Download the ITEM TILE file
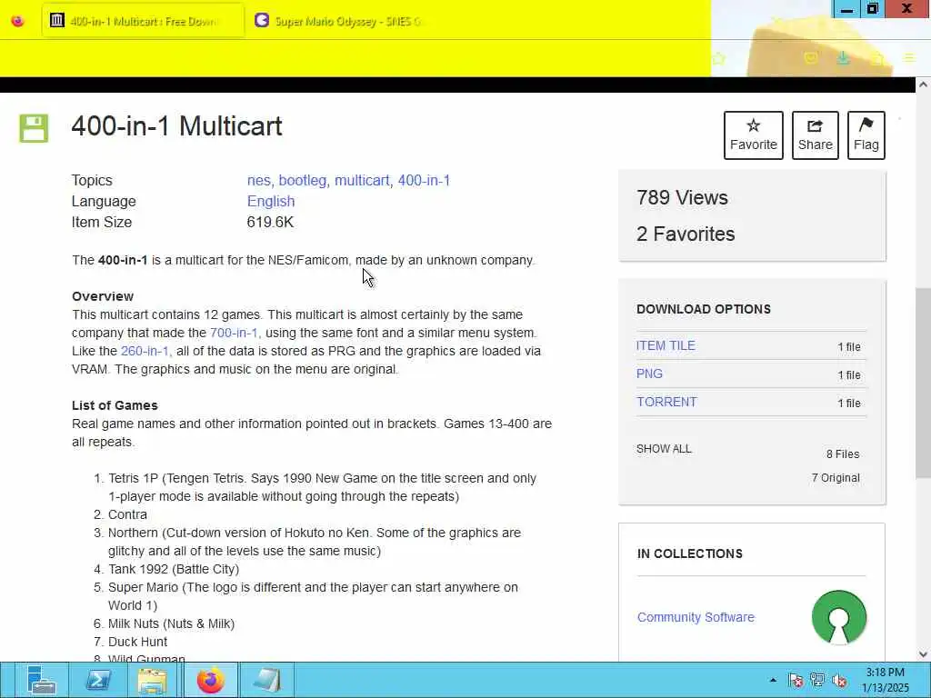The width and height of the screenshot is (931, 698). [666, 345]
